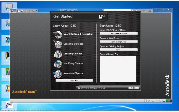179x112 pixels.
Task: Open the Creating Objects tutorial icon
Action: click(58, 54)
